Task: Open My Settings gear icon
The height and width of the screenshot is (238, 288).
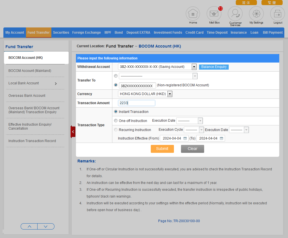Action: point(256,14)
